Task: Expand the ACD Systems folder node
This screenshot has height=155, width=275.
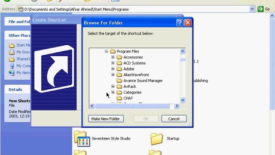Action: click(x=113, y=63)
